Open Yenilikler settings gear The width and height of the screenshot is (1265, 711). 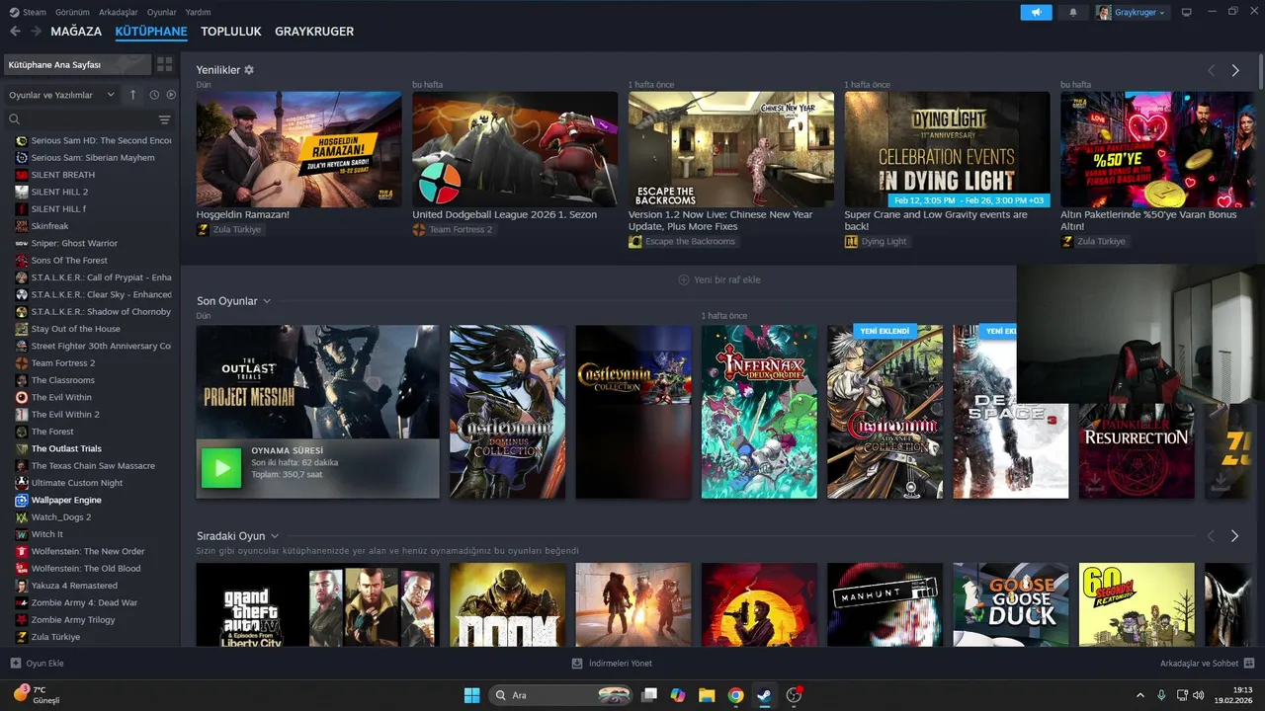click(249, 70)
